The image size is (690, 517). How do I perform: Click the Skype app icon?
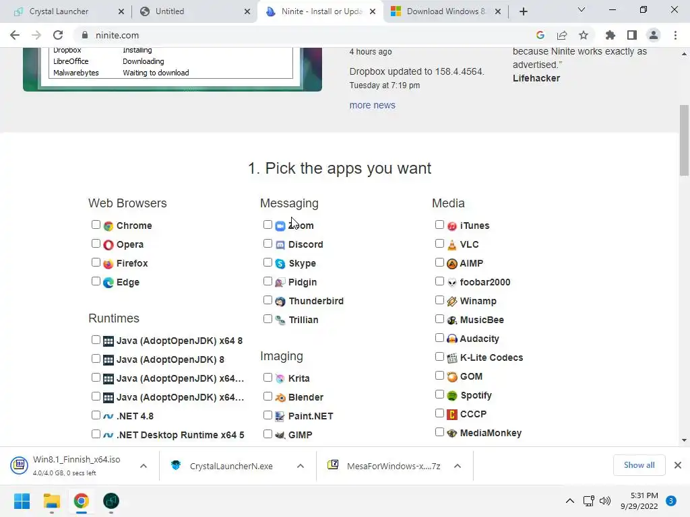click(280, 264)
